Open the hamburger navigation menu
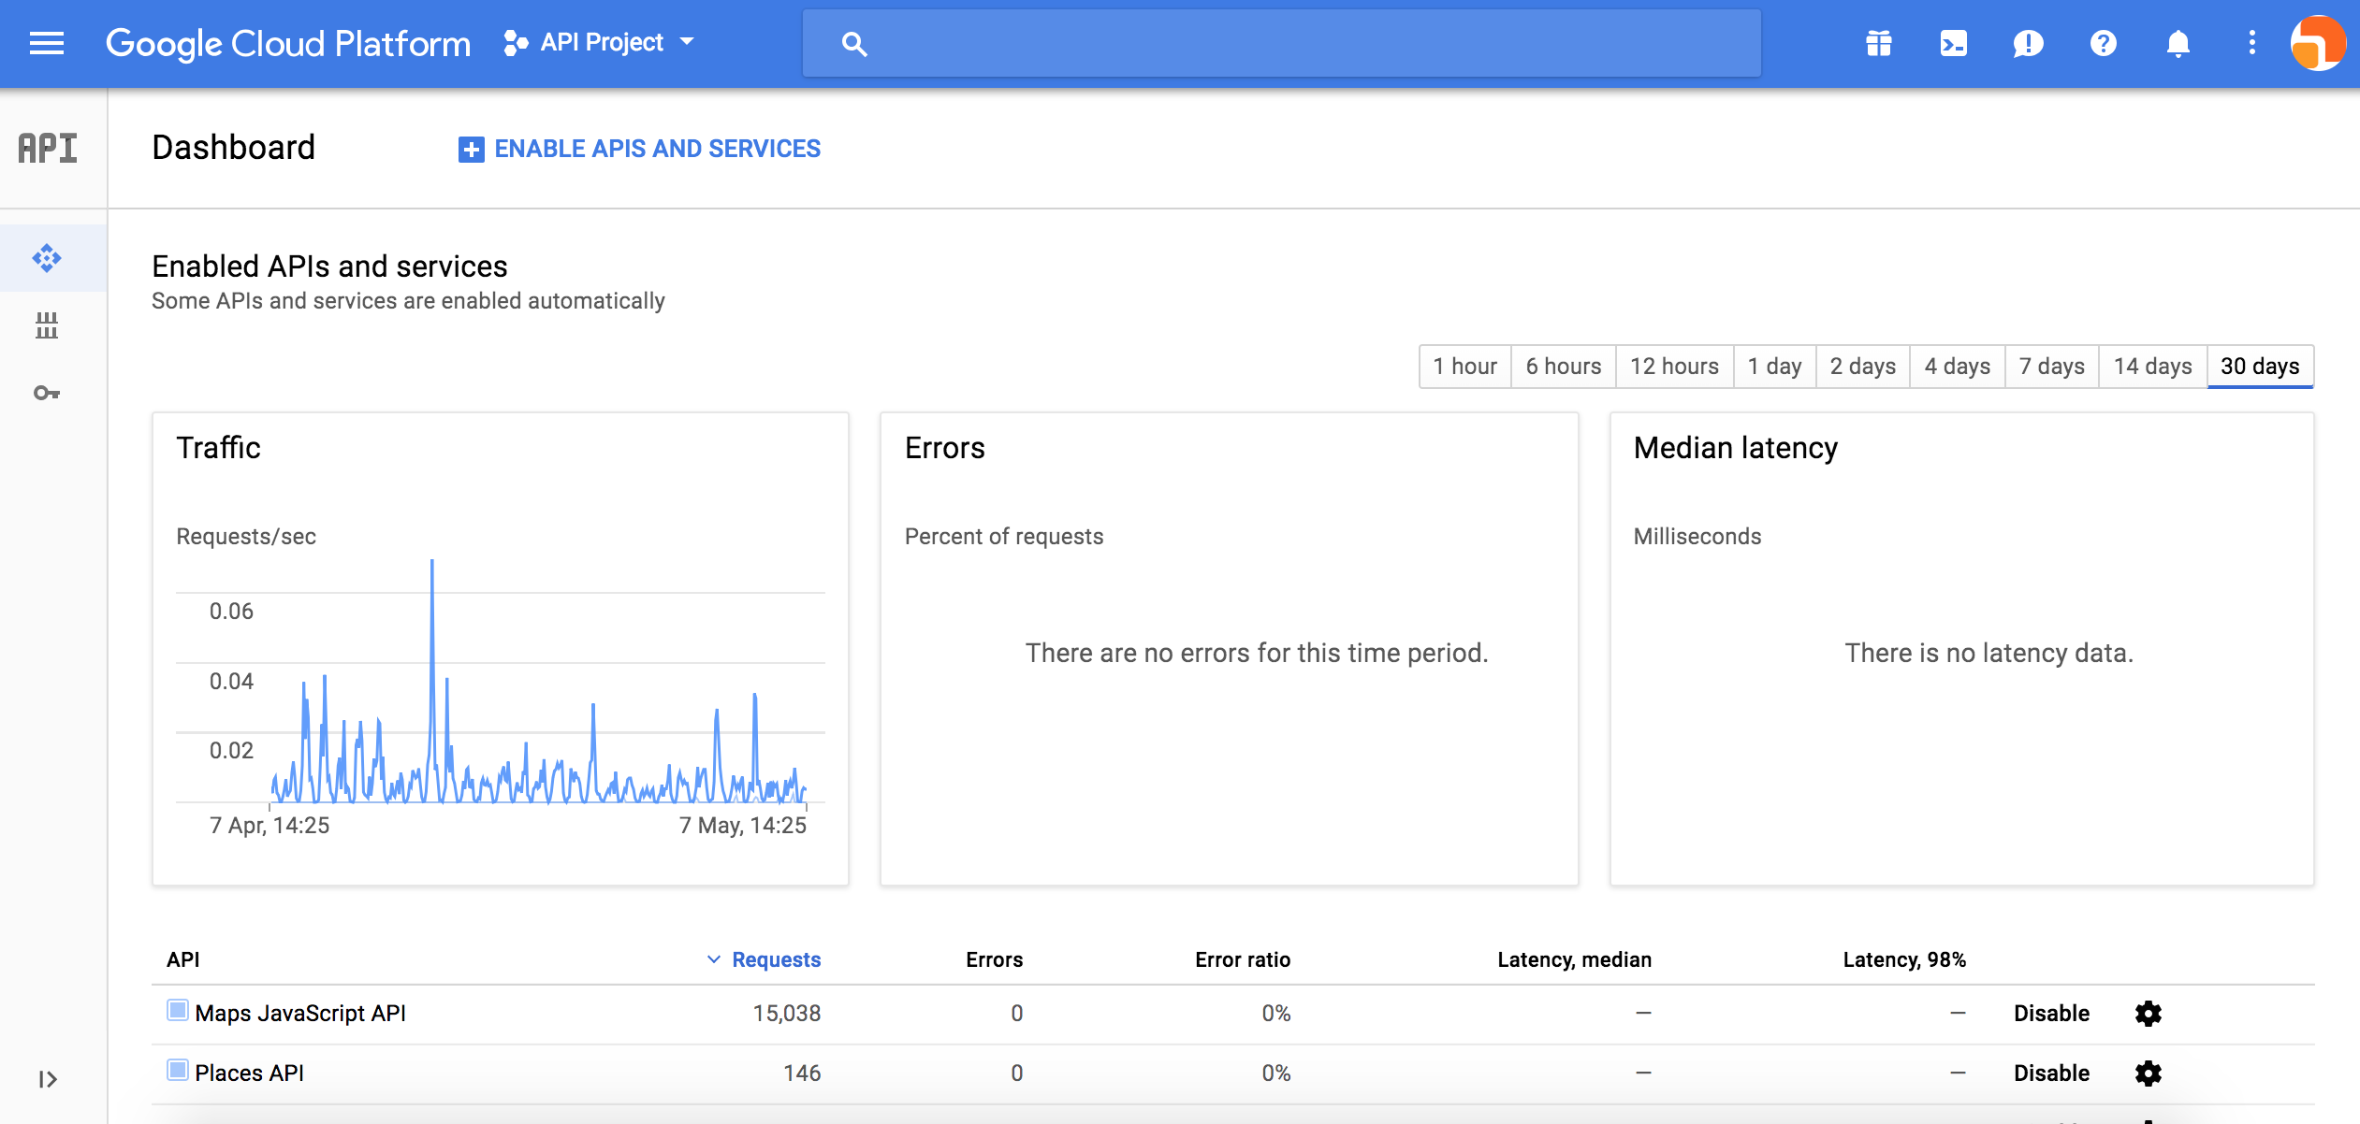The height and width of the screenshot is (1124, 2360). pos(47,43)
